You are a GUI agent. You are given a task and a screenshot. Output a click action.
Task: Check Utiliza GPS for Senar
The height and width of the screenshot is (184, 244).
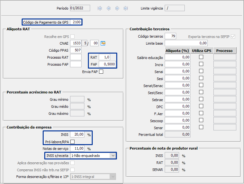[201, 127]
